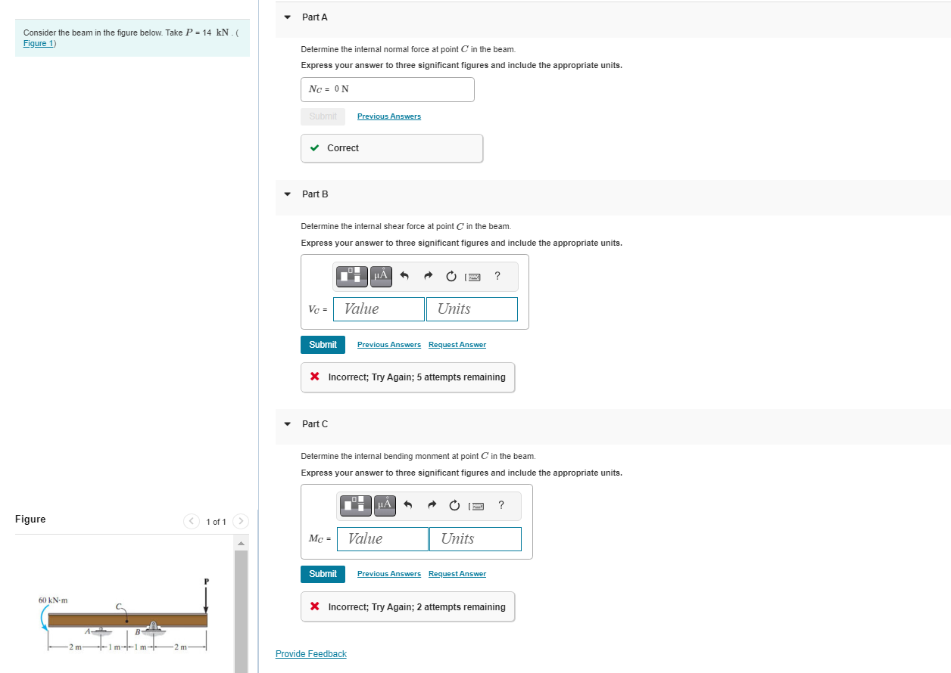Focus the Vc Value input field
Viewport: 951px width, 673px height.
(379, 309)
